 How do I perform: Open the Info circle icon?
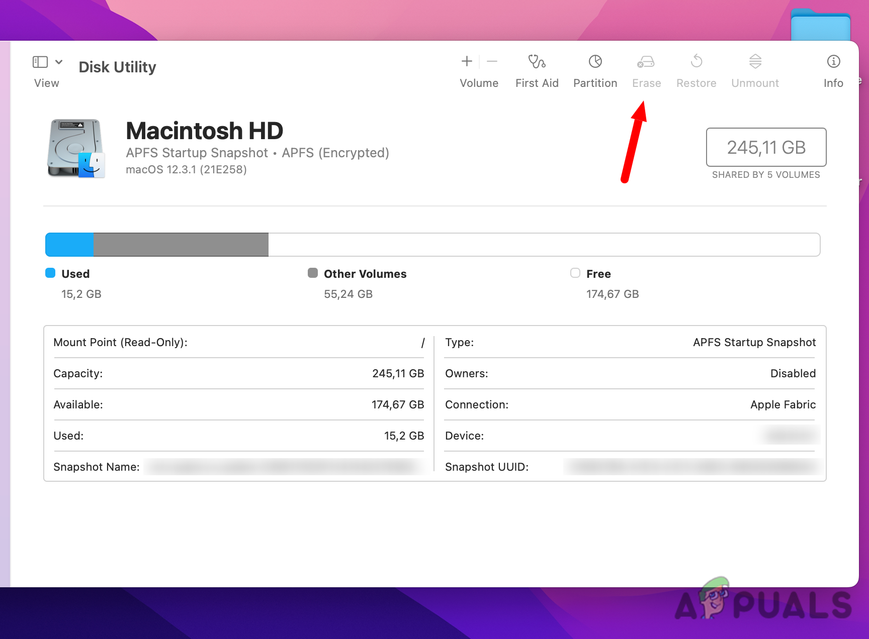(833, 61)
